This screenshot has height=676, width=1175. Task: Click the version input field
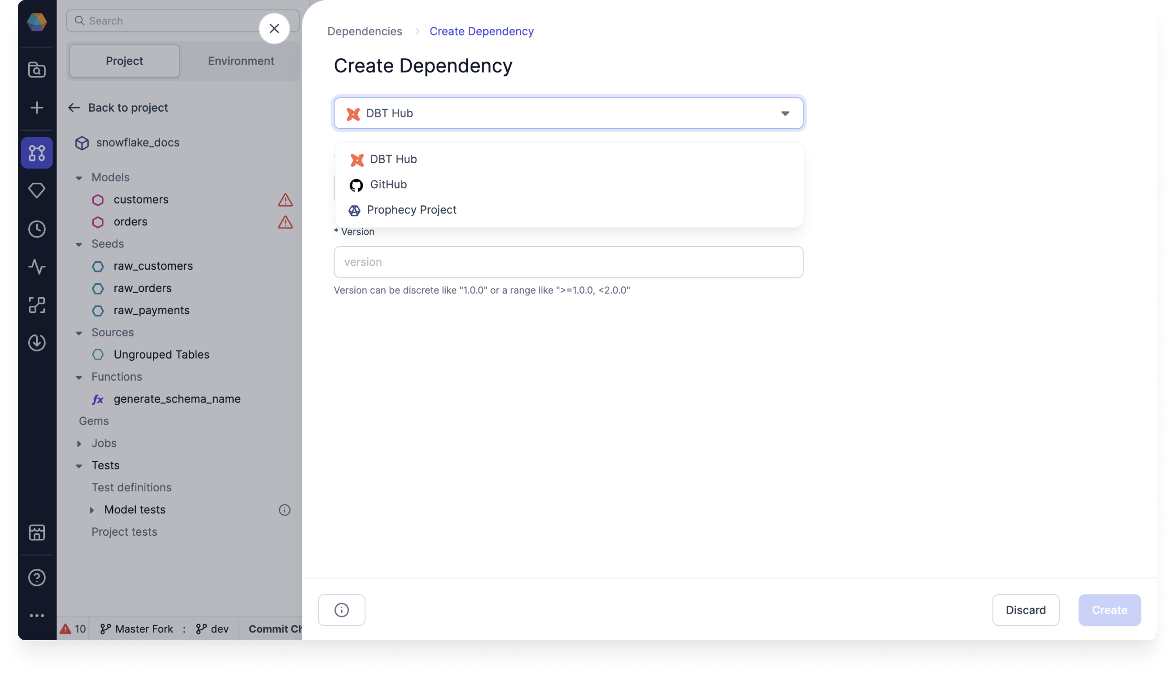[x=568, y=261]
